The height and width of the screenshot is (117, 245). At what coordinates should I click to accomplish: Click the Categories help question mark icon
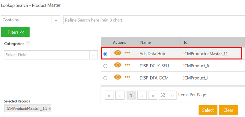coord(28,43)
